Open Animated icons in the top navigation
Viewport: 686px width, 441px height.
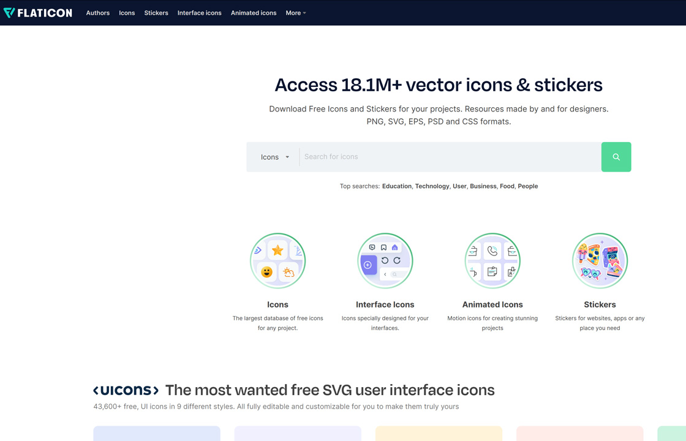click(254, 13)
